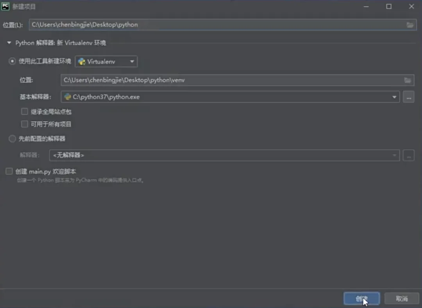Open ellipsis button beside base interpreter
The image size is (422, 308).
409,97
